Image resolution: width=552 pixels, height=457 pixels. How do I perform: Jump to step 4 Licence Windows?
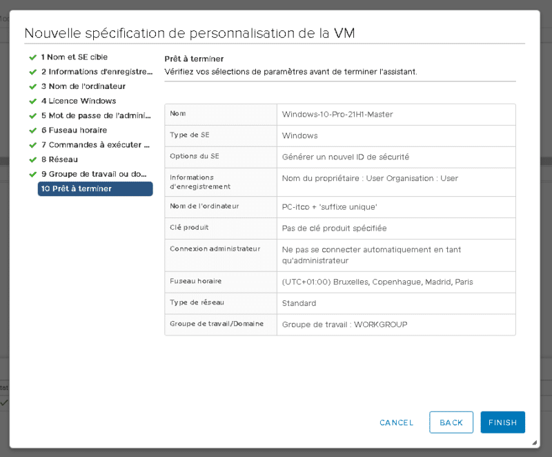point(78,101)
